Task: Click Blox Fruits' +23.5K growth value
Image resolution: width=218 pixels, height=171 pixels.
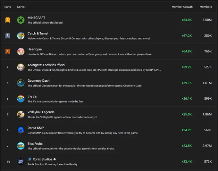Action: [187, 146]
